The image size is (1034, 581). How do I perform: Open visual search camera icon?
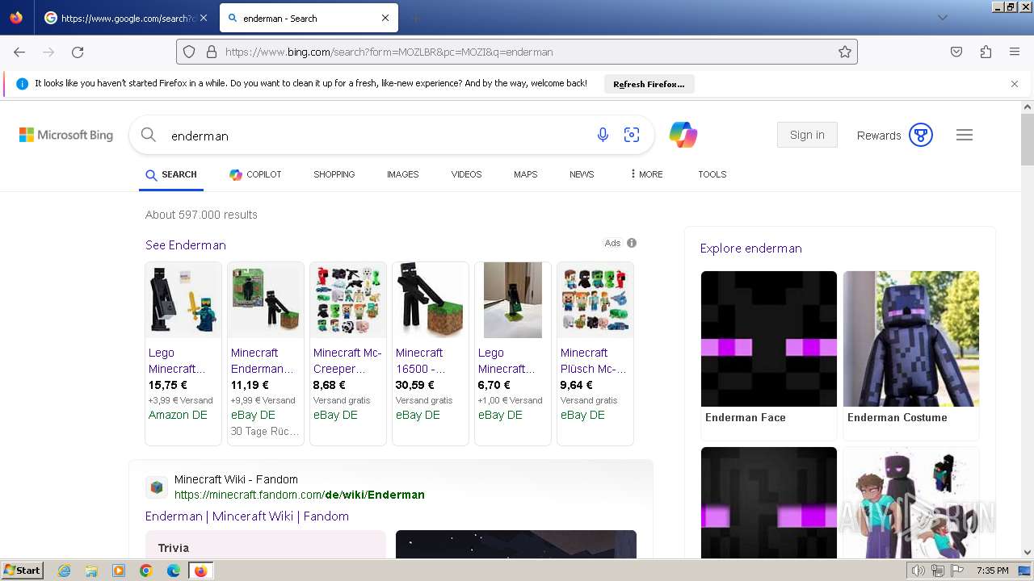[632, 136]
